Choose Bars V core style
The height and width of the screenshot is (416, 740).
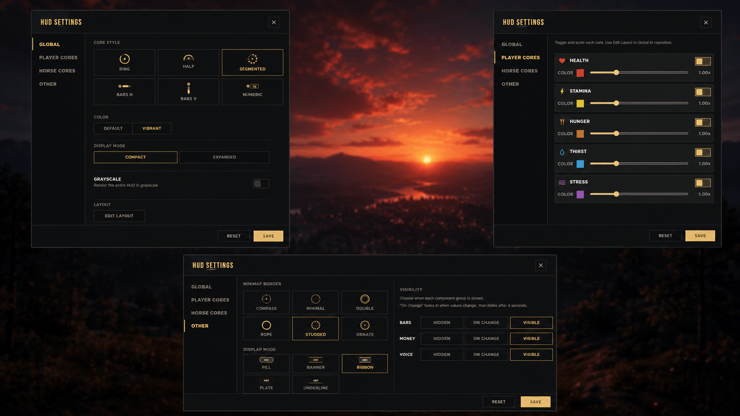point(189,92)
